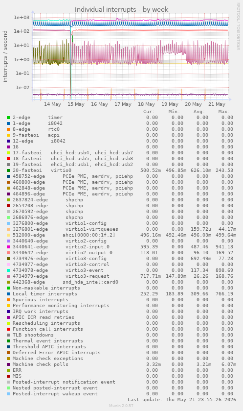Image resolution: width=243 pixels, height=411 pixels.
Task: Click the 17 May x-axis date label
Action: pos(123,104)
